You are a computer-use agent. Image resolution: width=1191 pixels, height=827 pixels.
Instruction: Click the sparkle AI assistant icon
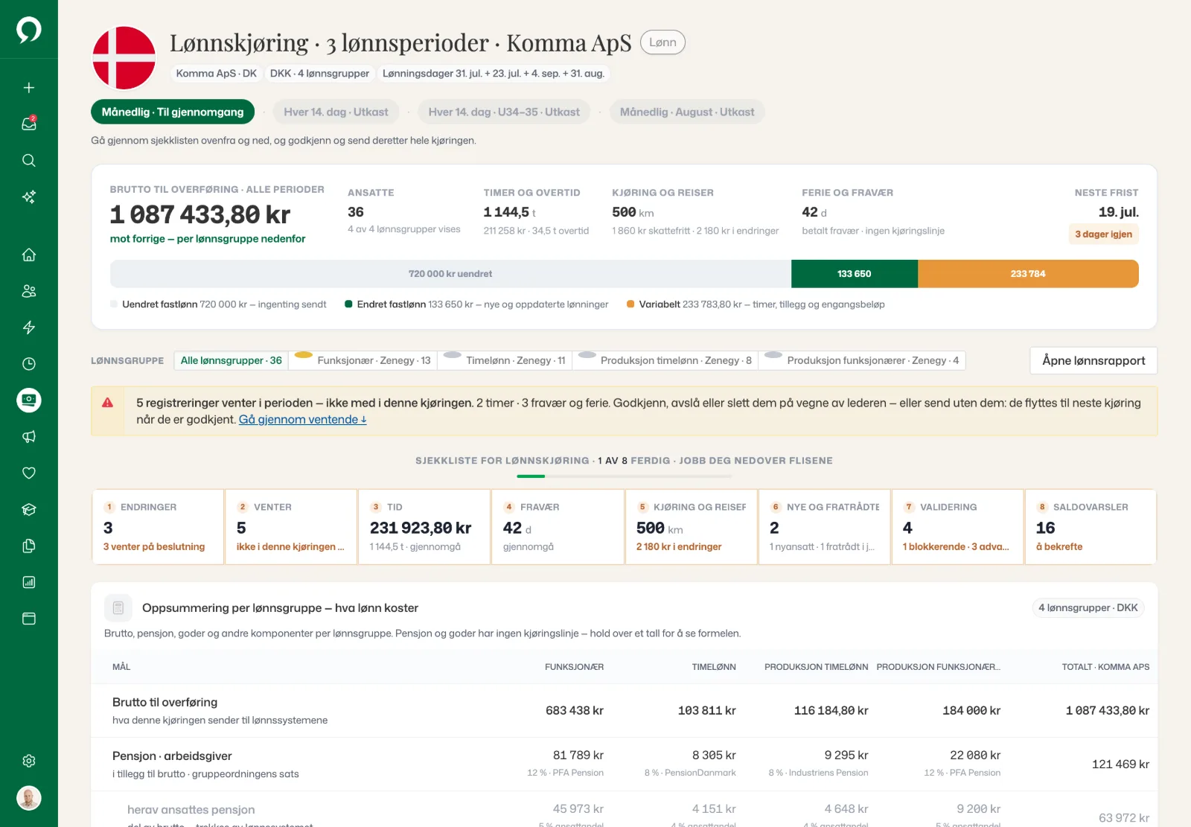point(29,197)
